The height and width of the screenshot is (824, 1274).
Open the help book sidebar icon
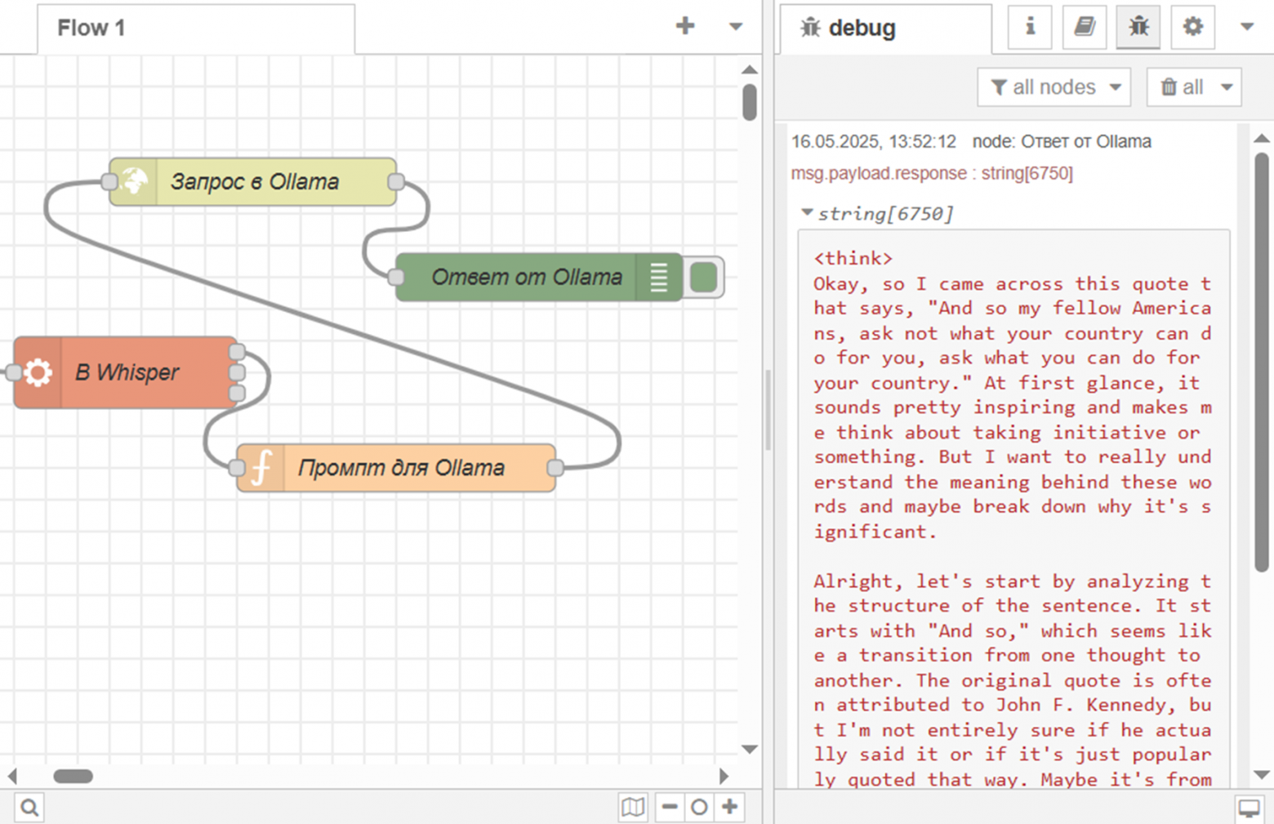pos(1084,28)
